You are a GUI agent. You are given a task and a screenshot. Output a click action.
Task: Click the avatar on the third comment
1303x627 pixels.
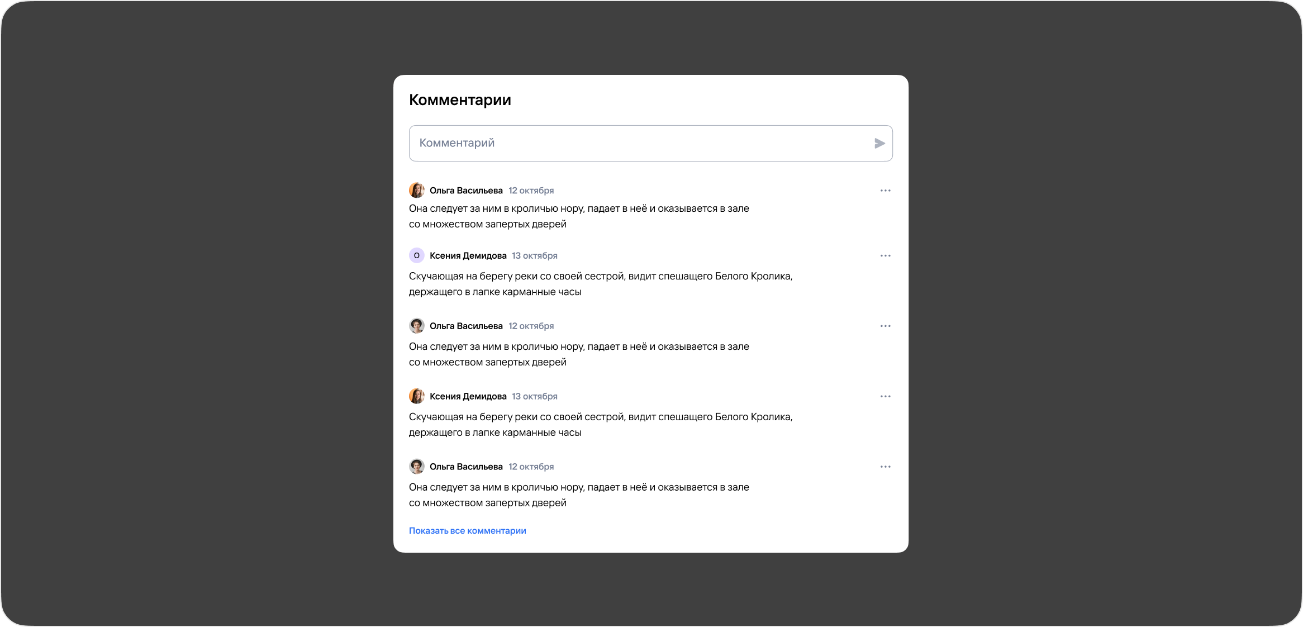click(417, 326)
